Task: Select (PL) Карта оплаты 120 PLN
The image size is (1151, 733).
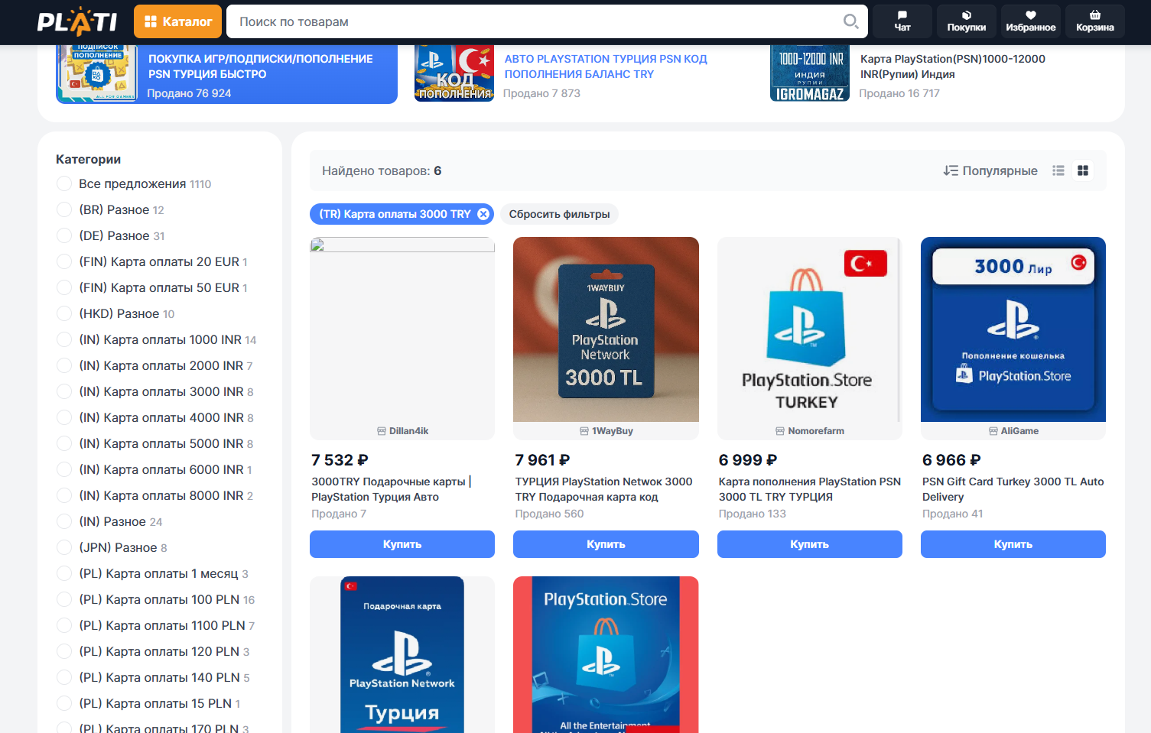Action: point(153,652)
